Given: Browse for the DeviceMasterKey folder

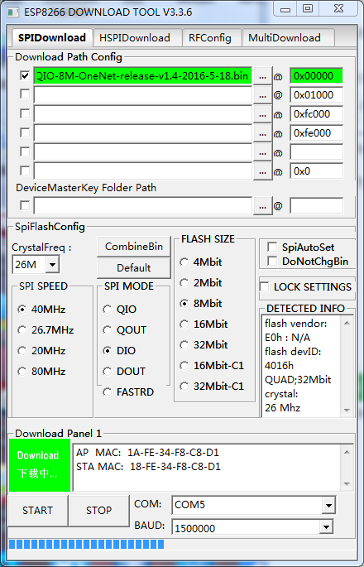Looking at the screenshot, I should (263, 206).
